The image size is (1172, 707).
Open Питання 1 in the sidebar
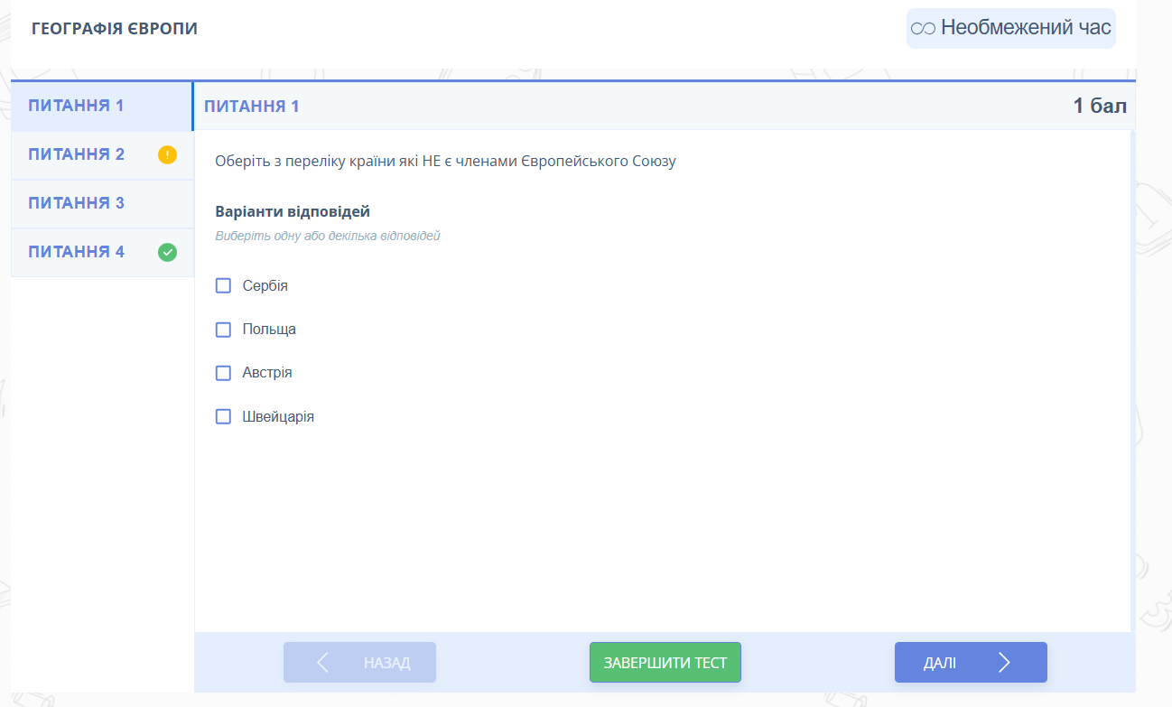point(77,106)
